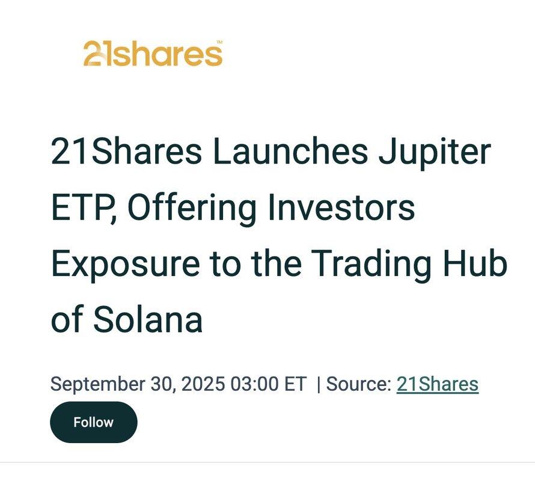The image size is (535, 481).
Task: Click 'Trading Hub' in the headline
Action: 409,264
